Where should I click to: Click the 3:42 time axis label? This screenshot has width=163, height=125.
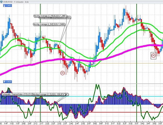pos(142,123)
